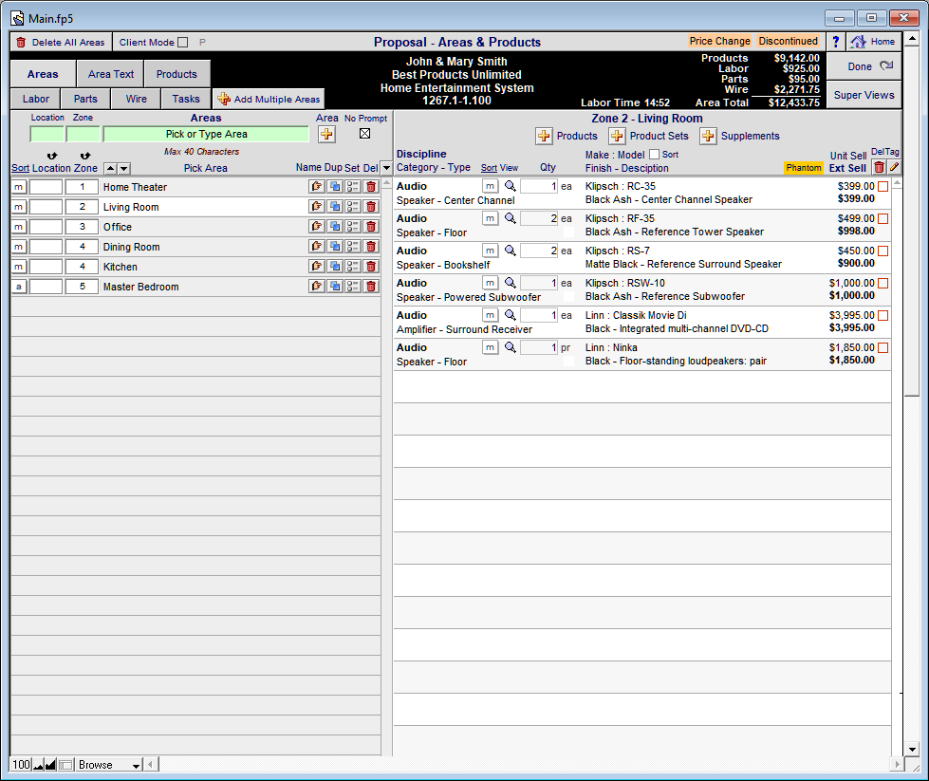Open m selector on Klipsch RC-35 row
The image size is (929, 781).
(x=490, y=186)
